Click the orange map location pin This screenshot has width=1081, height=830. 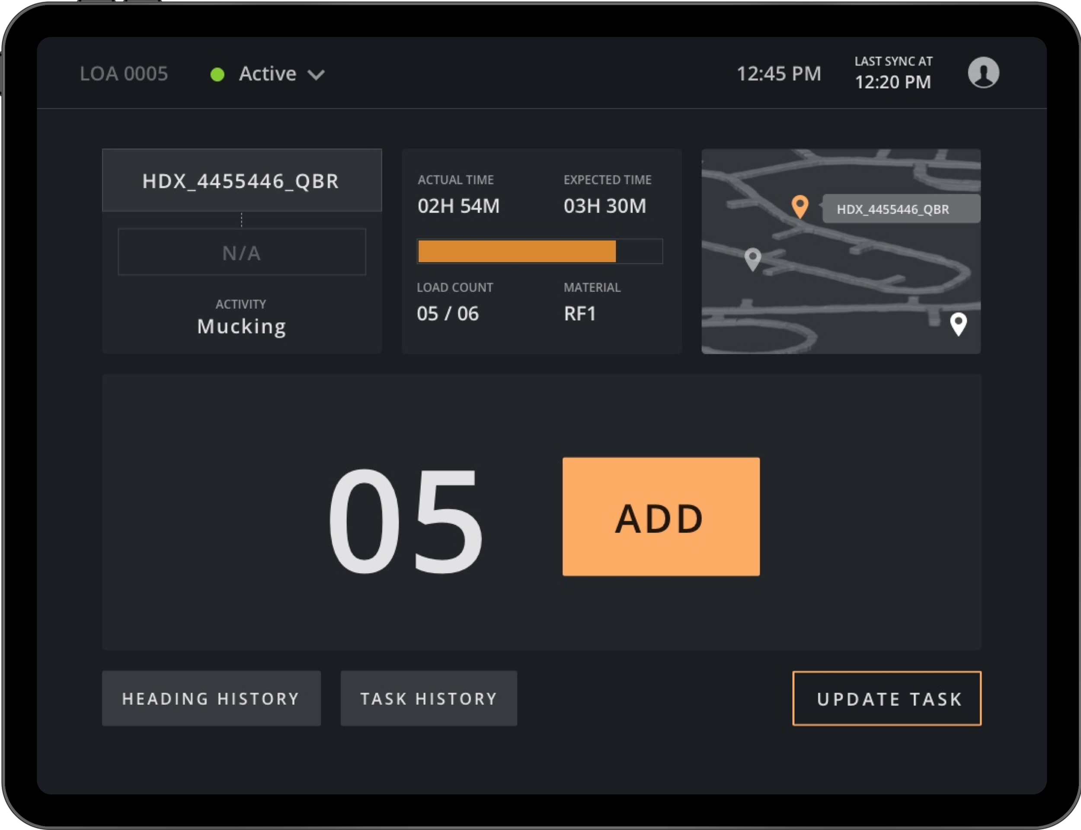pyautogui.click(x=800, y=205)
